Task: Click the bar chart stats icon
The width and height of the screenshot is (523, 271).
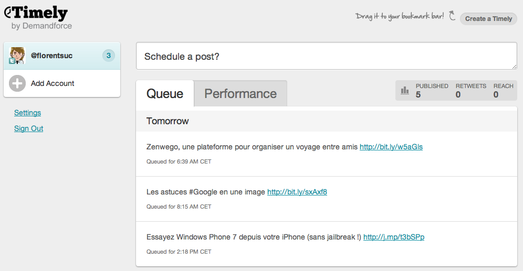Action: click(405, 91)
